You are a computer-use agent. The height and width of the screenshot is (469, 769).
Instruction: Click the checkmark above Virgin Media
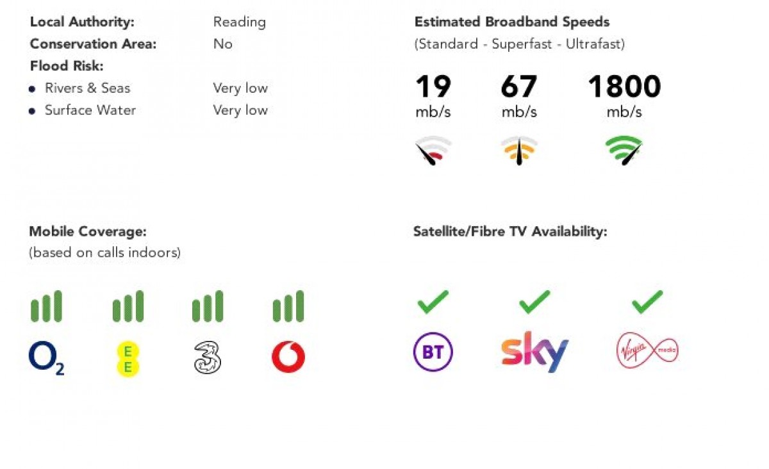(647, 301)
